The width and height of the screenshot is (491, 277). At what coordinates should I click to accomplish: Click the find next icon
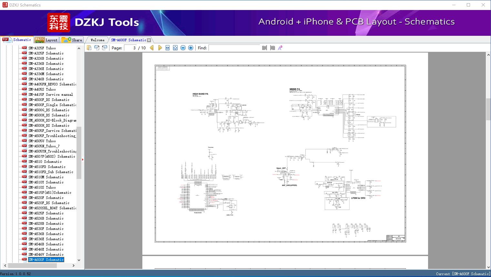point(272,48)
